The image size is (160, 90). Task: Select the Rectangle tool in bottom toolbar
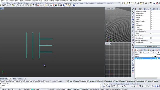click(112, 86)
